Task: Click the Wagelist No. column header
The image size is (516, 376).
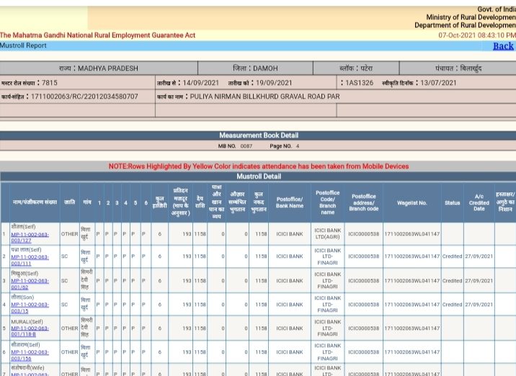Action: [x=412, y=203]
